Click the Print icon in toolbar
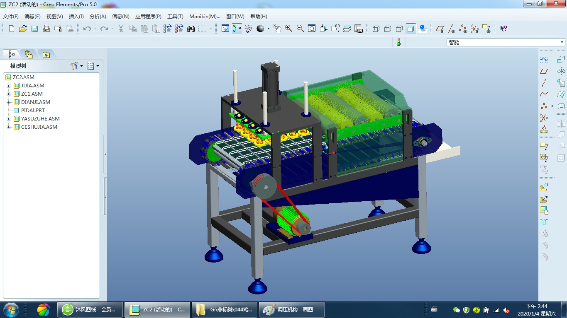The image size is (567, 318). (x=46, y=29)
